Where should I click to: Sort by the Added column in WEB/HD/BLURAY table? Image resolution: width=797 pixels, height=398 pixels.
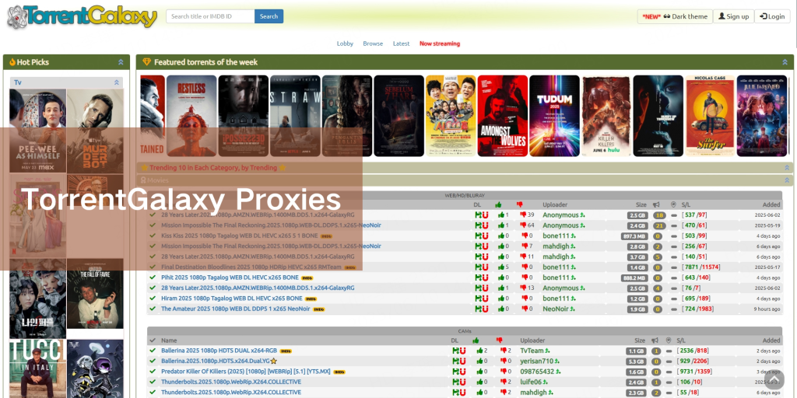coord(771,204)
